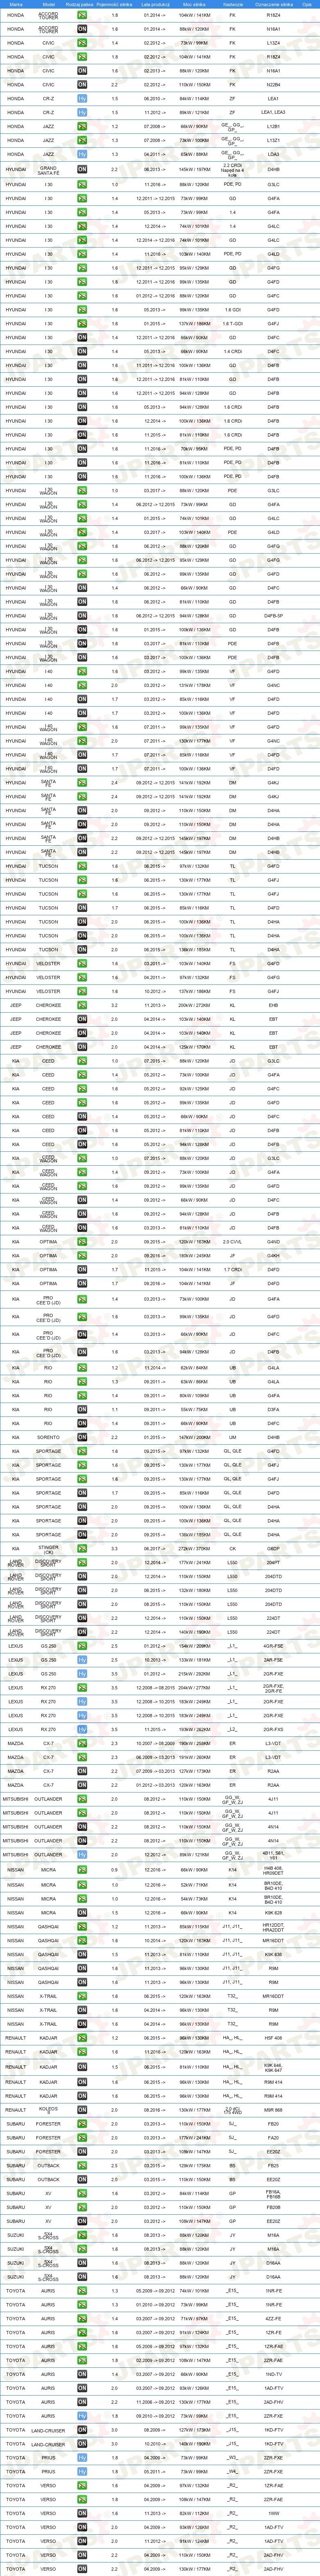Select the SORENTO model cell

click(48, 1437)
